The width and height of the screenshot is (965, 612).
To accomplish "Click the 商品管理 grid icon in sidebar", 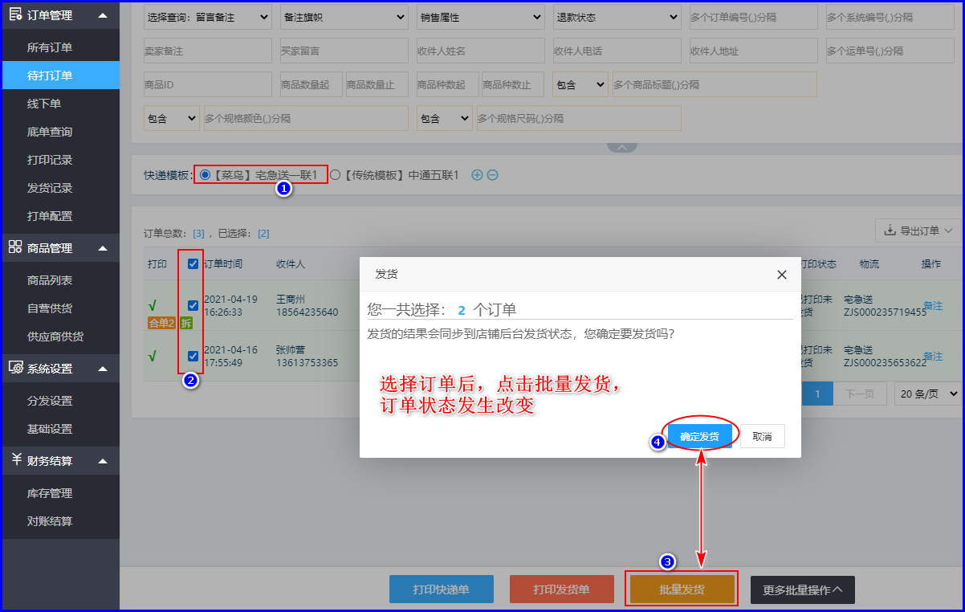I will point(14,248).
